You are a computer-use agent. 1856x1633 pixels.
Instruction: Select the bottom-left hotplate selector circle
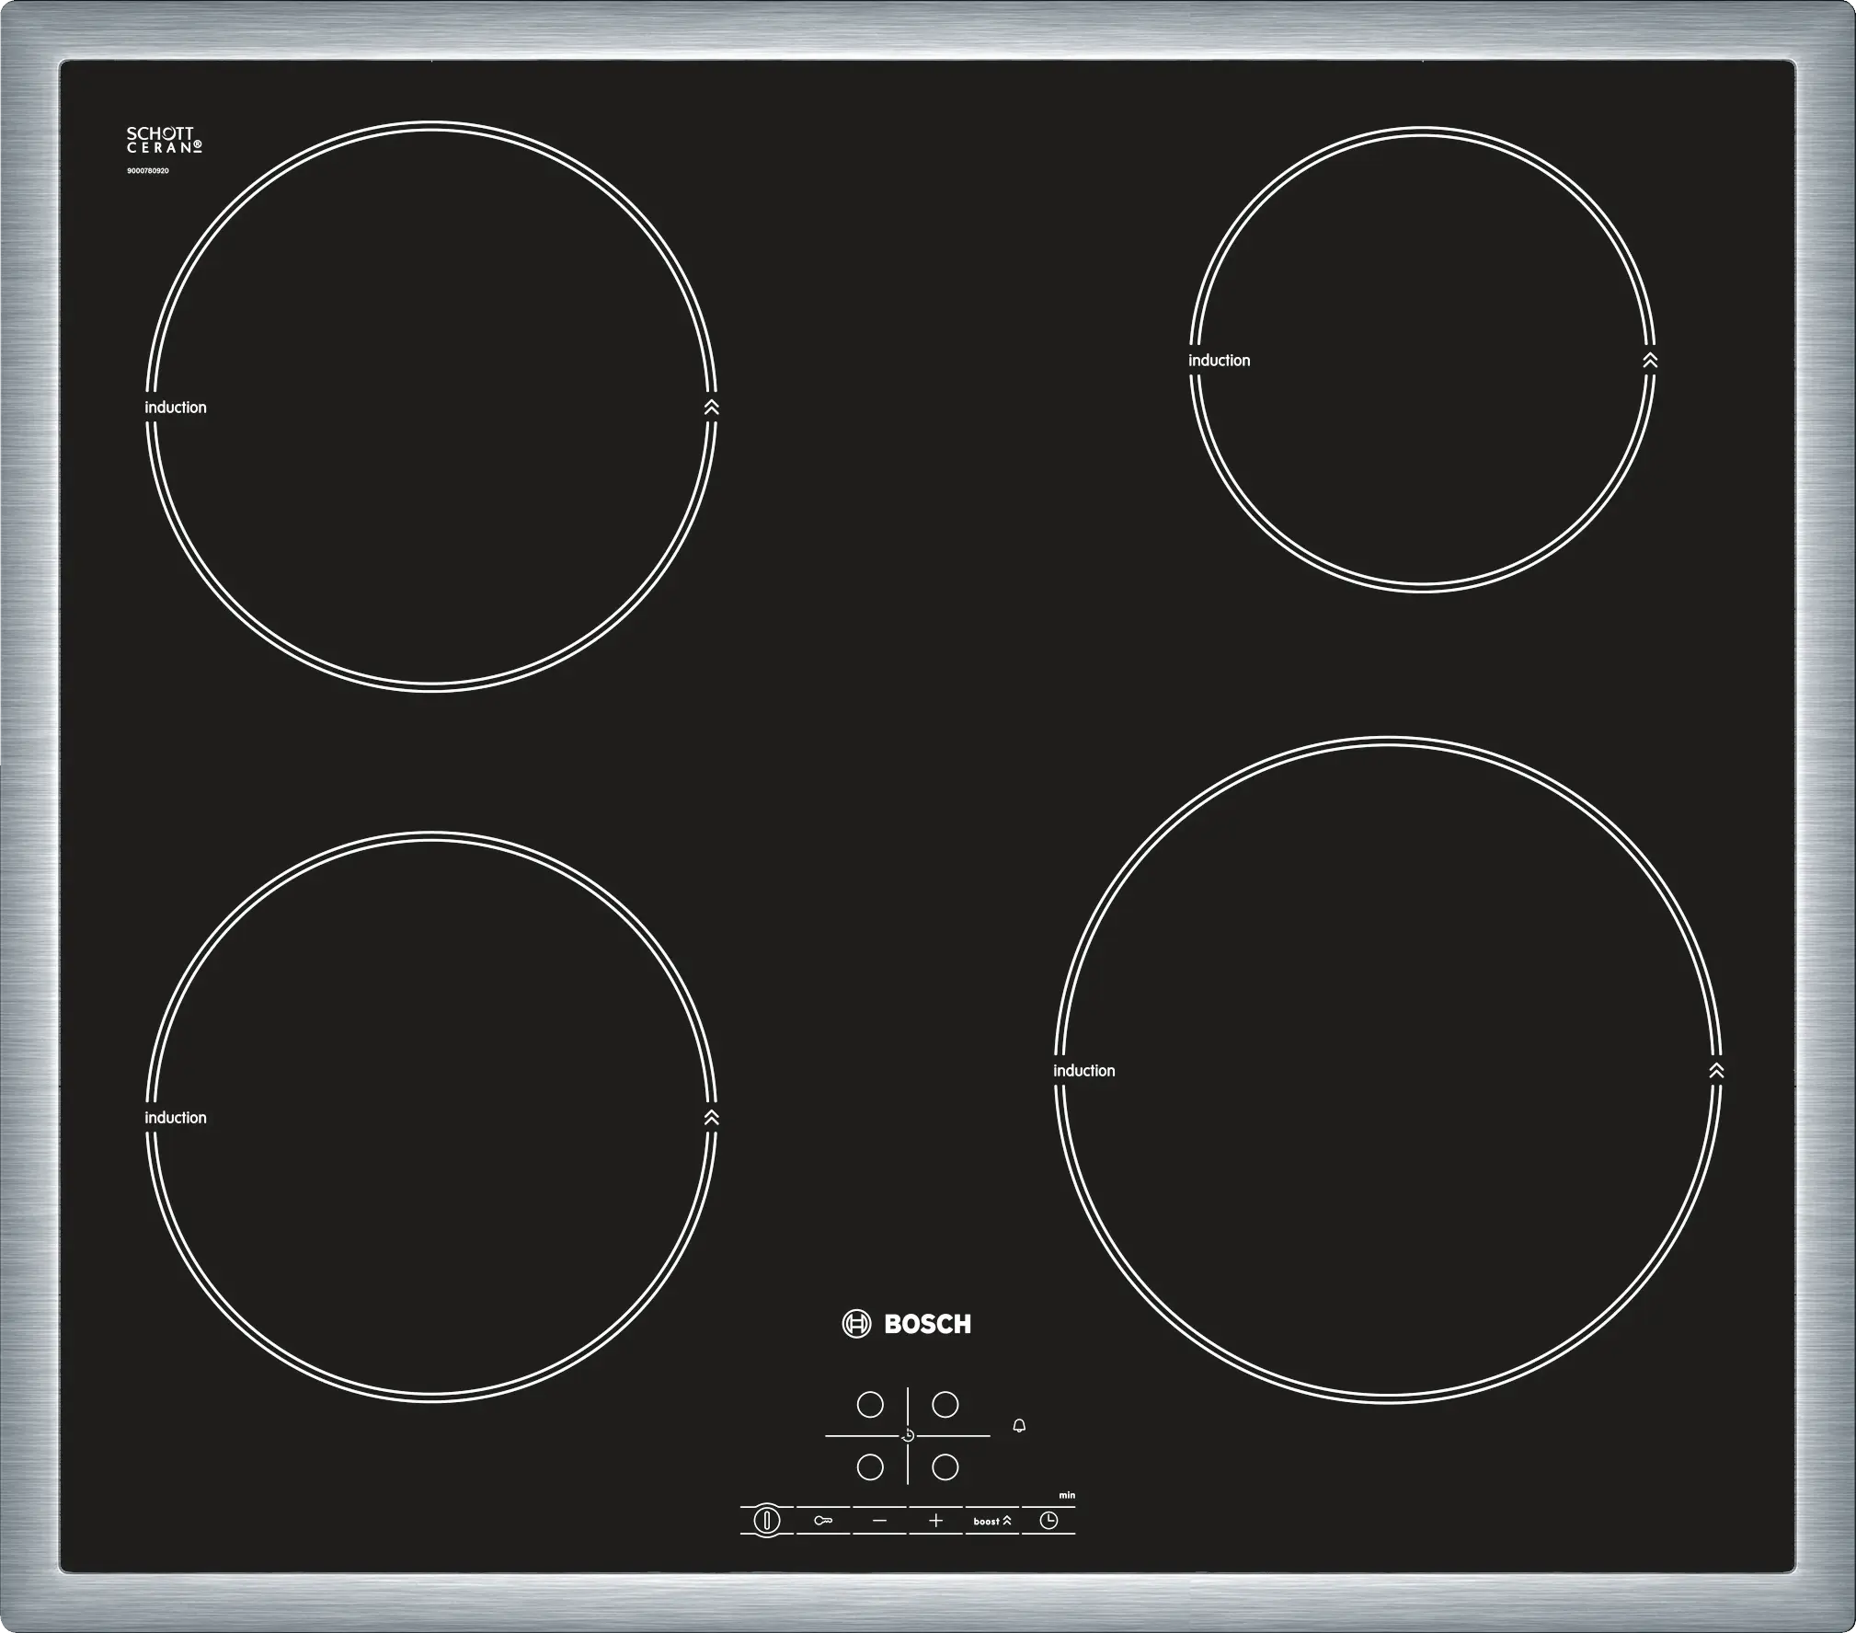[870, 1466]
